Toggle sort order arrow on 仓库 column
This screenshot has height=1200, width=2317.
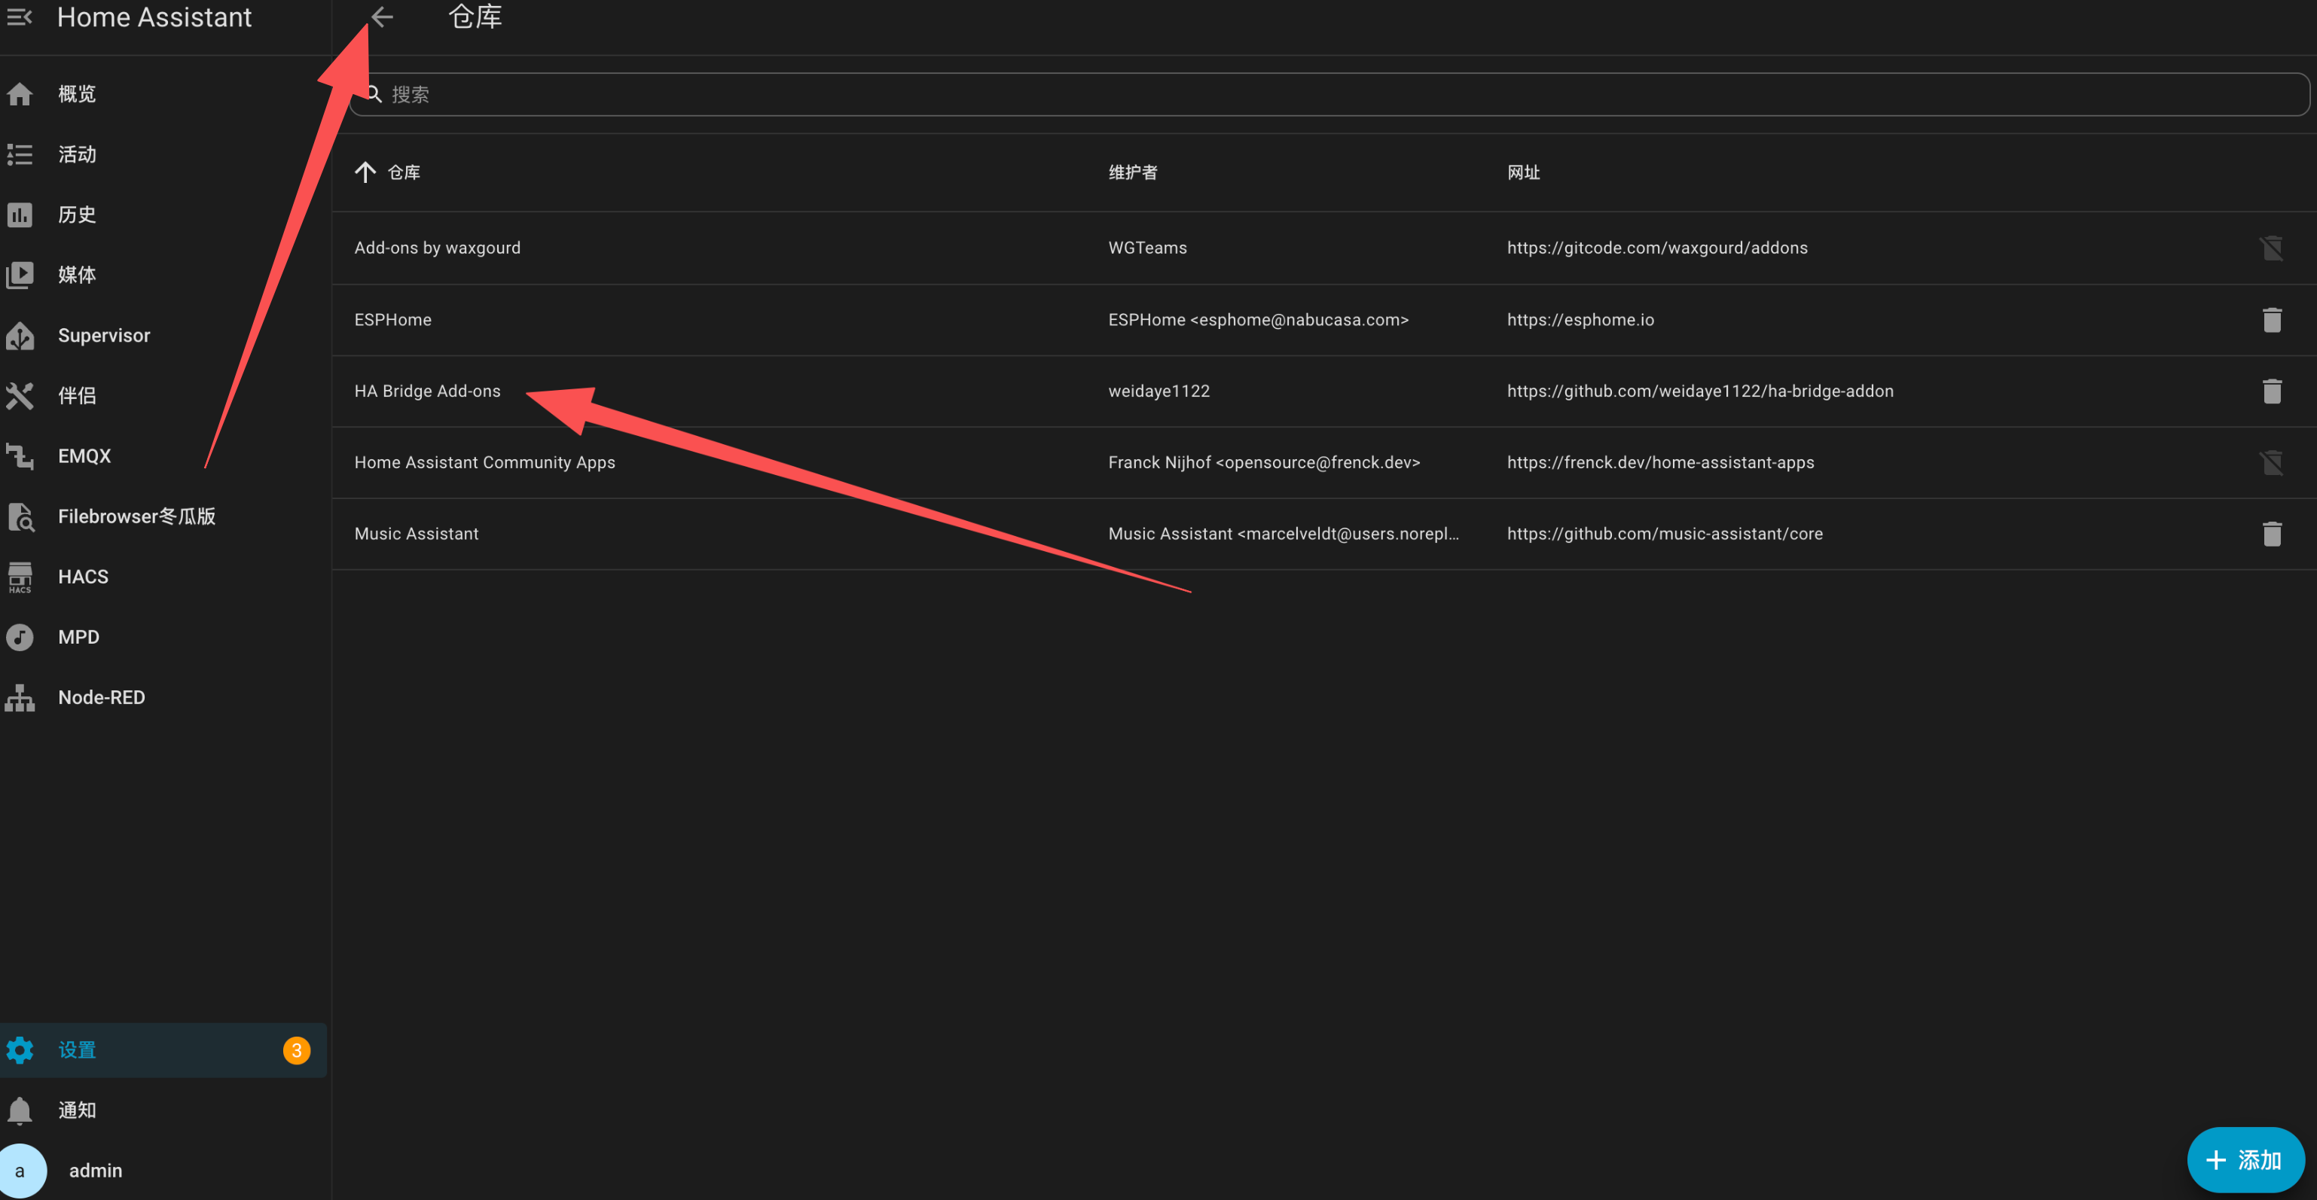365,172
